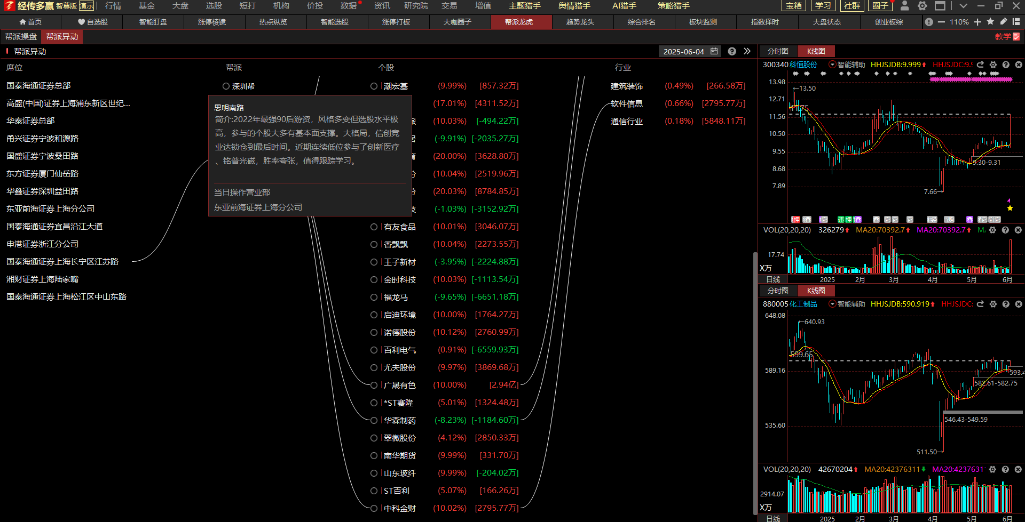Open the gear settings on the 科恒股份 chart
The height and width of the screenshot is (522, 1025).
(993, 65)
